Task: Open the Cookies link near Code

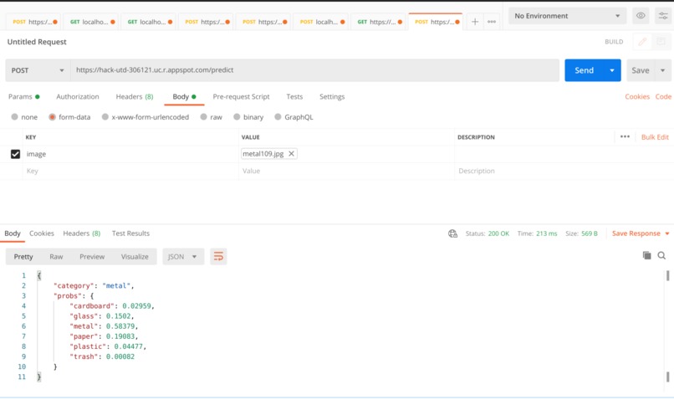Action: click(637, 97)
